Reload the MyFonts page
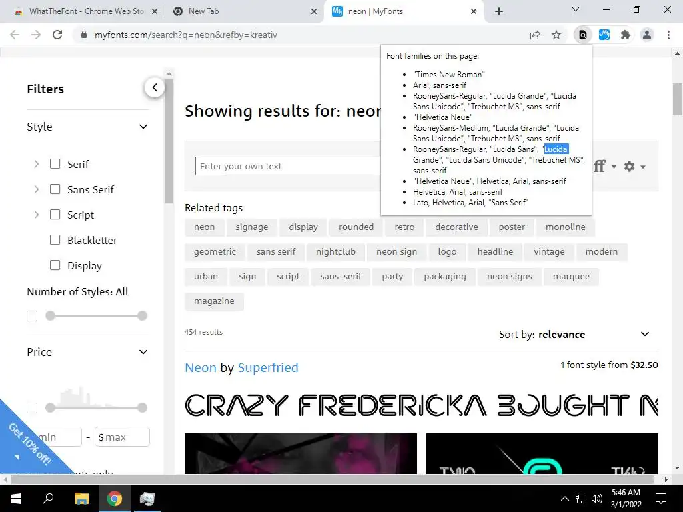The height and width of the screenshot is (512, 683). coord(57,35)
